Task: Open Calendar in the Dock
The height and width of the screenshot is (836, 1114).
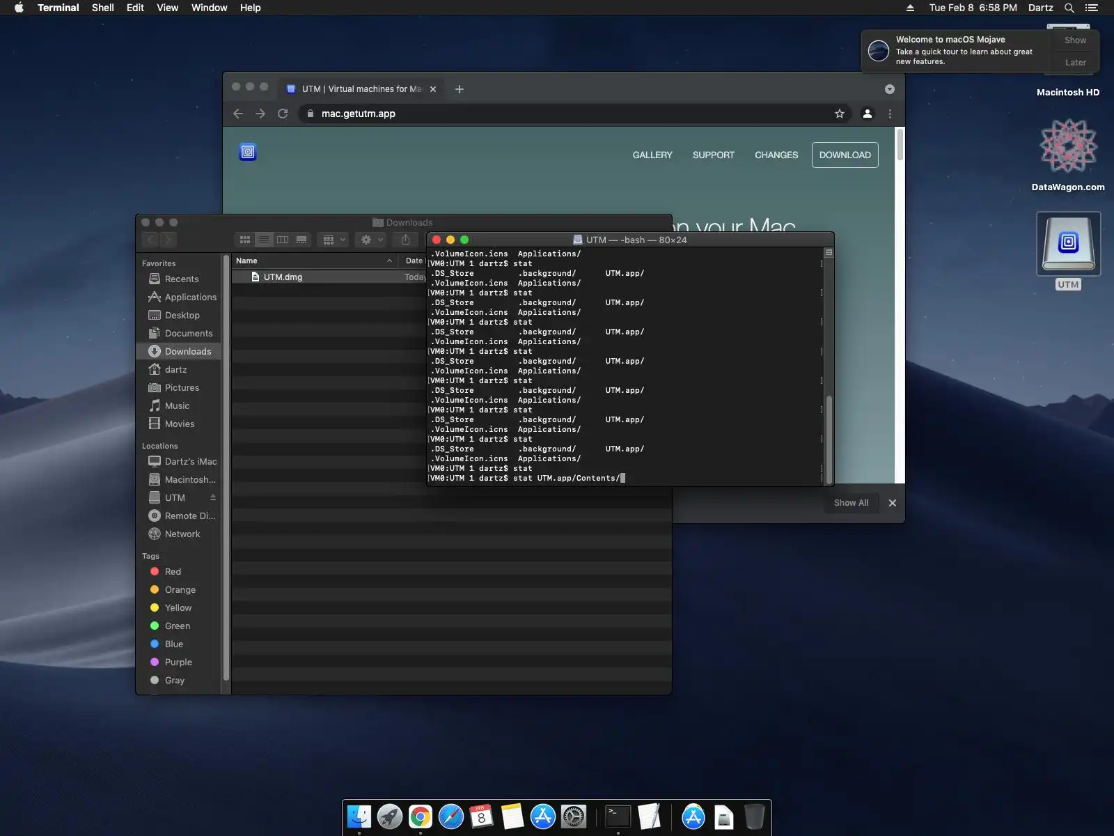Action: point(482,816)
